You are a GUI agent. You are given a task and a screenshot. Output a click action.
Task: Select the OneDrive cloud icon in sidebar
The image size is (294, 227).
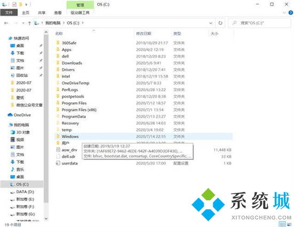[10, 115]
